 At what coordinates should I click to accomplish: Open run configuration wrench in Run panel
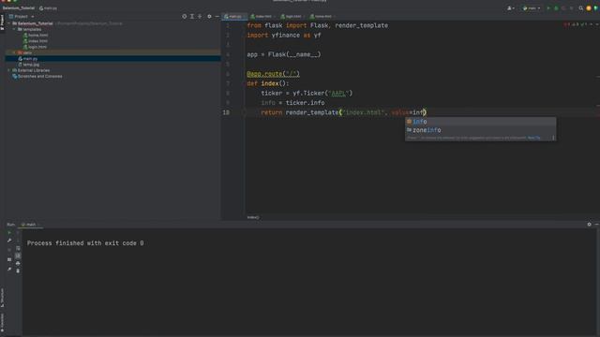(9, 241)
